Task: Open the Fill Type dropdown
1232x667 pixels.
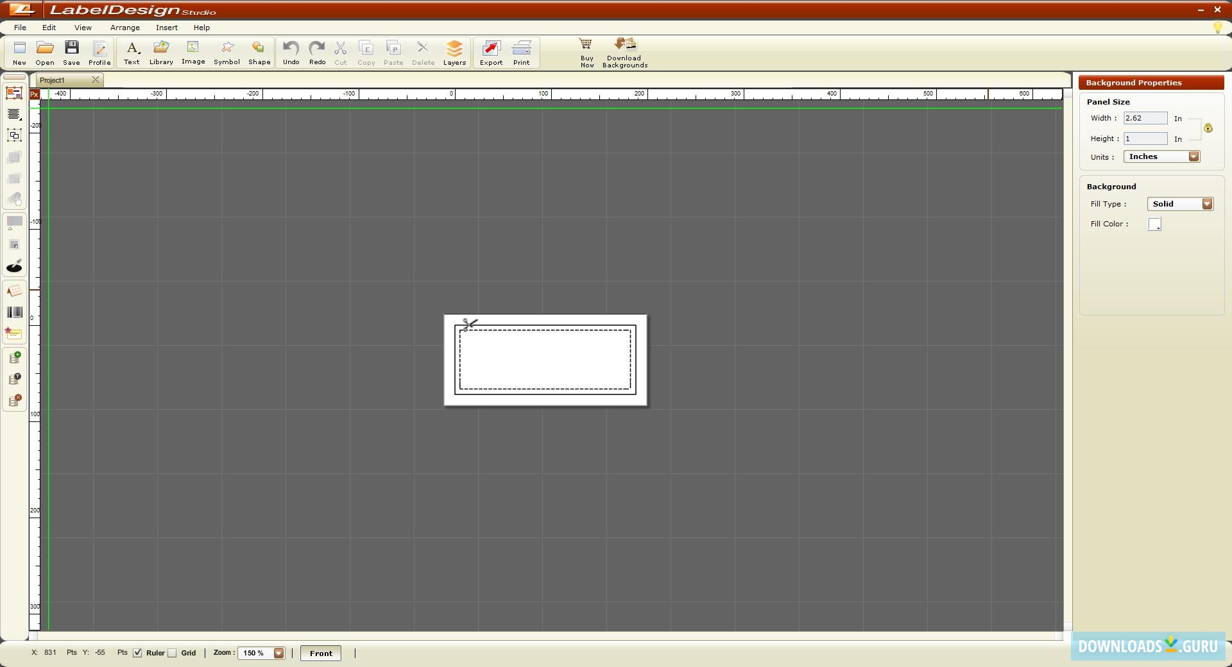Action: (x=1180, y=204)
